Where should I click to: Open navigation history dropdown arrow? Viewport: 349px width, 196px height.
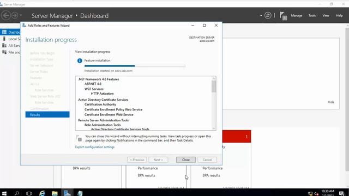(x=21, y=15)
